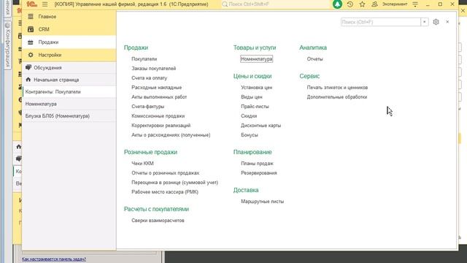Go to Начальная страница
Viewport: 467px width, 263px height.
click(69, 80)
